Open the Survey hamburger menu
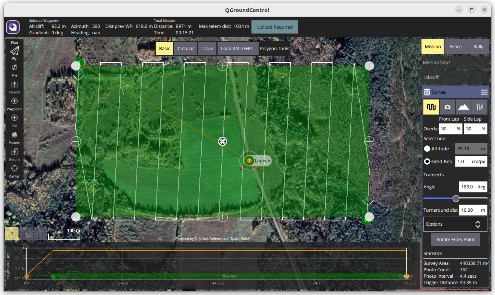This screenshot has height=295, width=495. coord(484,92)
